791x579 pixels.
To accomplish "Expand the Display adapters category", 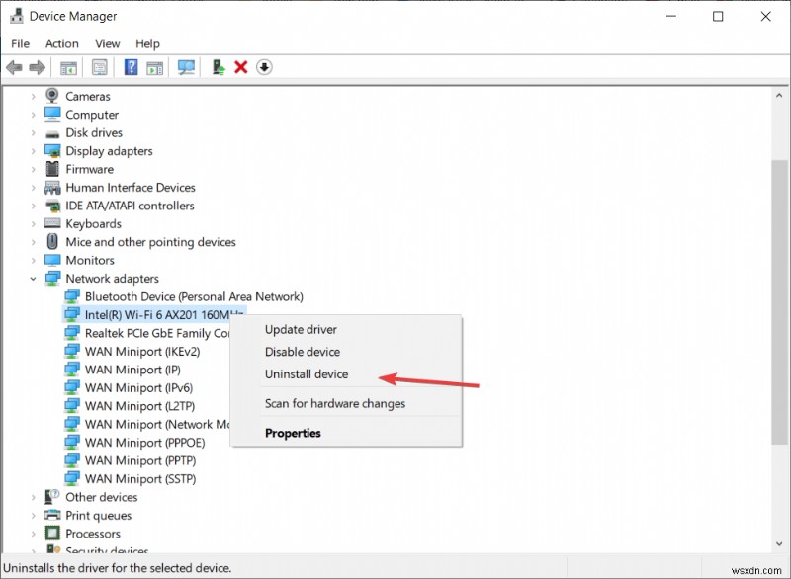I will (x=33, y=150).
